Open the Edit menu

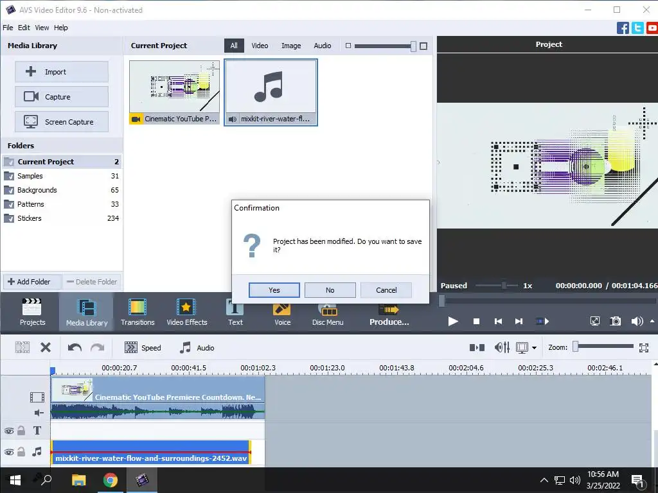click(x=24, y=28)
